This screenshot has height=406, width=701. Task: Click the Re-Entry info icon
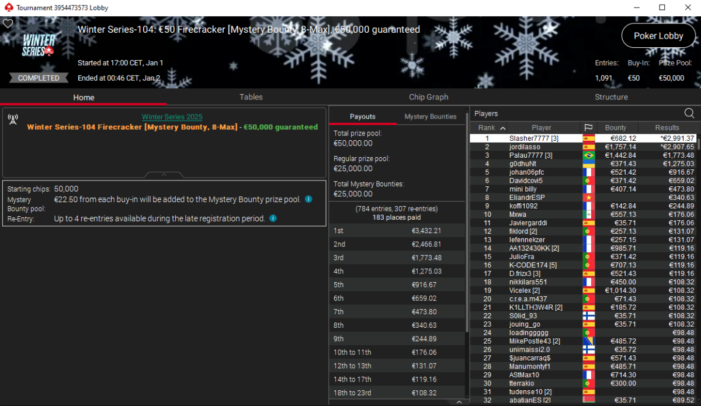coord(273,218)
